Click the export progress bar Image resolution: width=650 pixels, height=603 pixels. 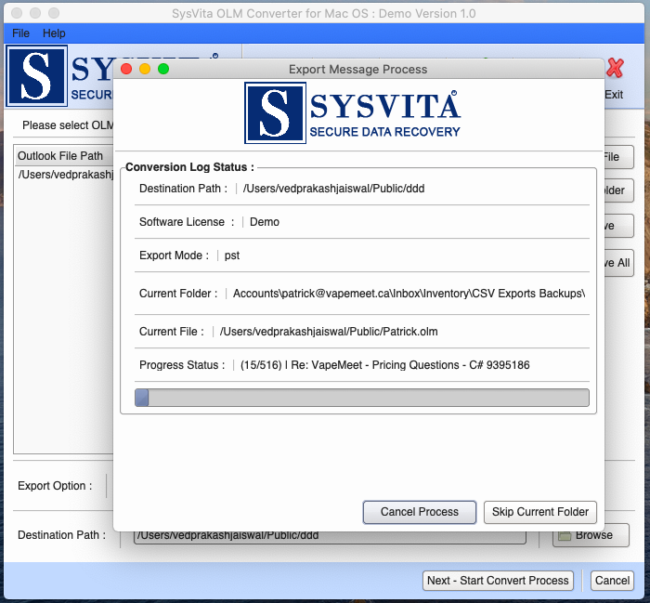coord(362,398)
